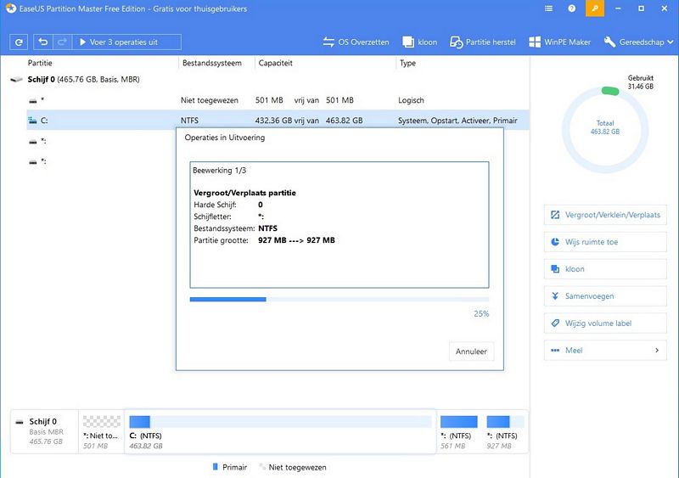Screen dimensions: 679x478
Task: Sort by Capaciteit column header
Action: 275,63
